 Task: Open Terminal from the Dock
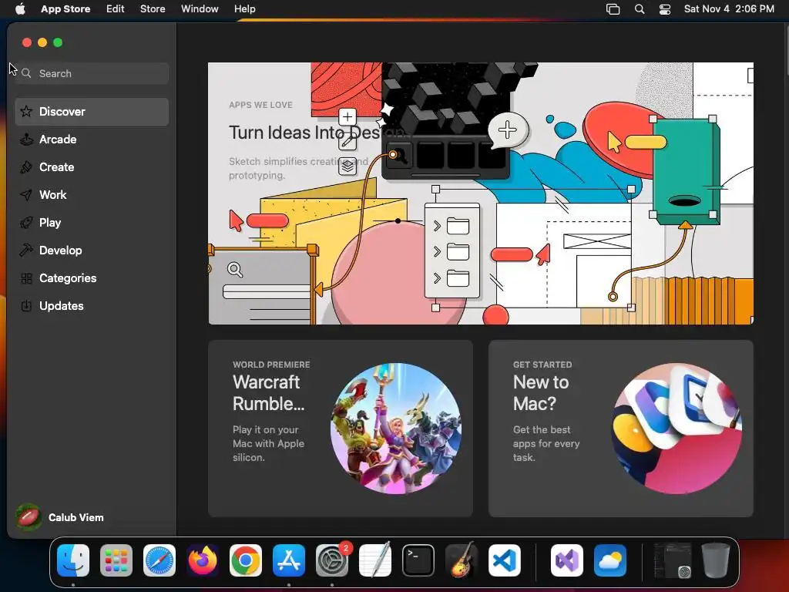(418, 560)
